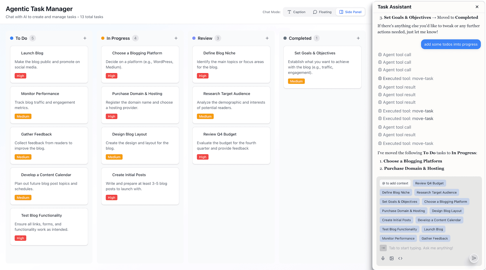Click the code brackets icon
Image resolution: width=486 pixels, height=270 pixels.
[400, 258]
